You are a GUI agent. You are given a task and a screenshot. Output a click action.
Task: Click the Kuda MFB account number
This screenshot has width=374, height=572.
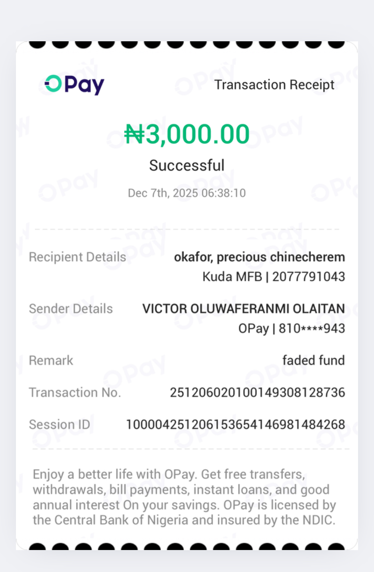tap(274, 277)
